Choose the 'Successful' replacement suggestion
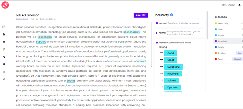This screenshot has width=243, height=109. pos(173,67)
